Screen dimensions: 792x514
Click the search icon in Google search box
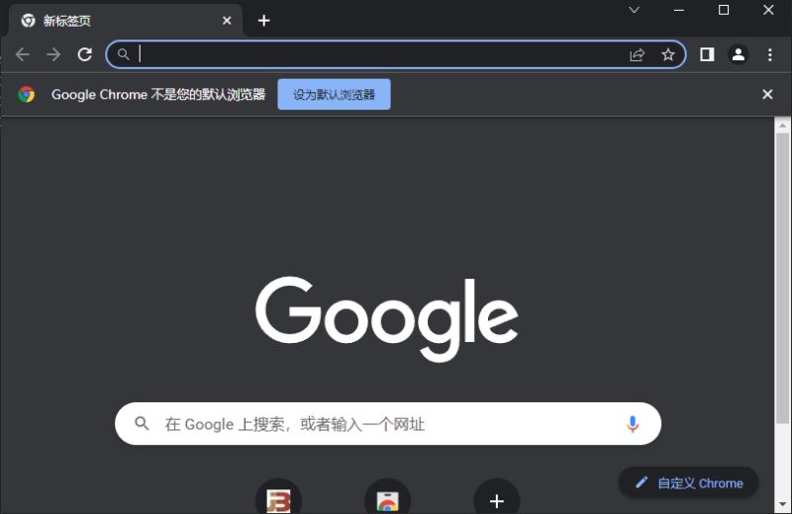coord(142,424)
